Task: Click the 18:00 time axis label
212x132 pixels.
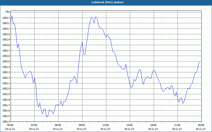Action: pos(153,125)
